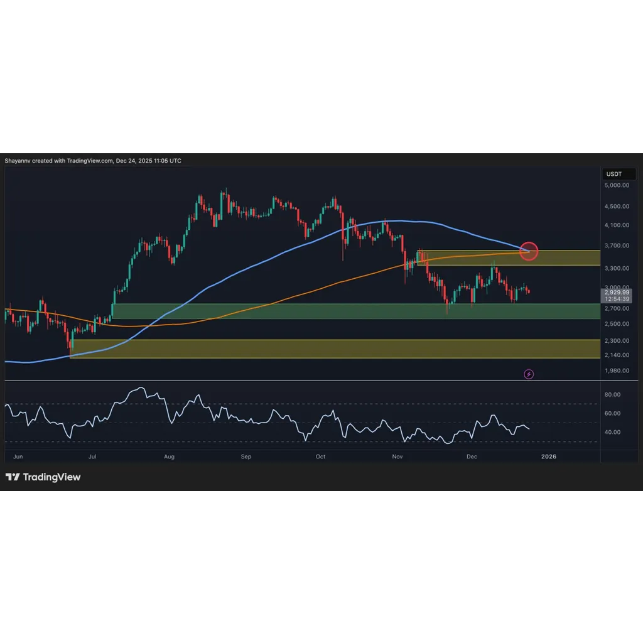The height and width of the screenshot is (643, 643).
Task: Click the chart attribution text at top
Action: point(93,161)
